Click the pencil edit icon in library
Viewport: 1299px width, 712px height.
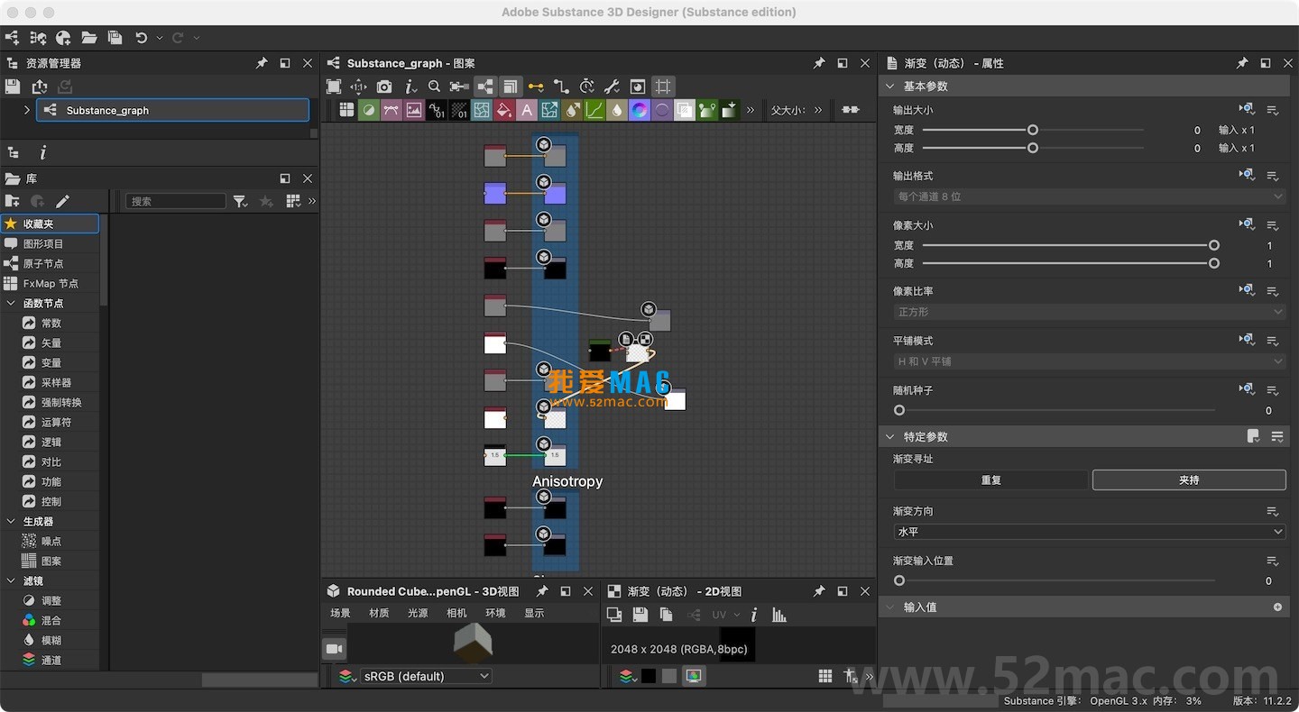62,201
